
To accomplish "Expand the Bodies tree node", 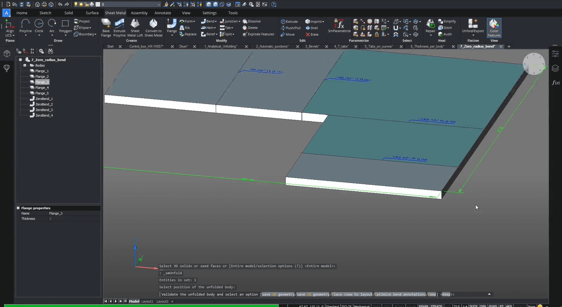I will point(25,65).
